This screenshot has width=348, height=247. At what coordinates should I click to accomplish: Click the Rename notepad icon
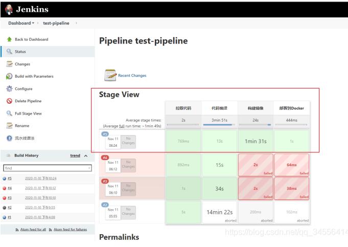coord(9,126)
